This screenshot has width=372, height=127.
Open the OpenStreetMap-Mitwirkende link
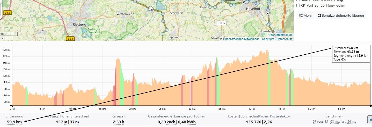click(x=241, y=39)
